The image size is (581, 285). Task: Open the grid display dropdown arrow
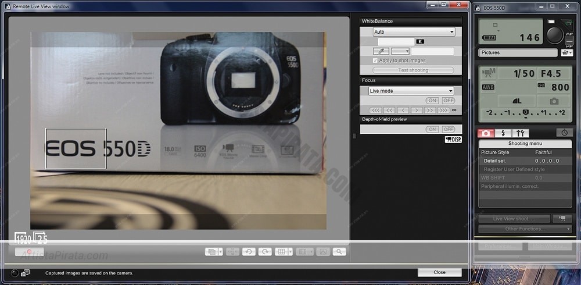[290, 252]
